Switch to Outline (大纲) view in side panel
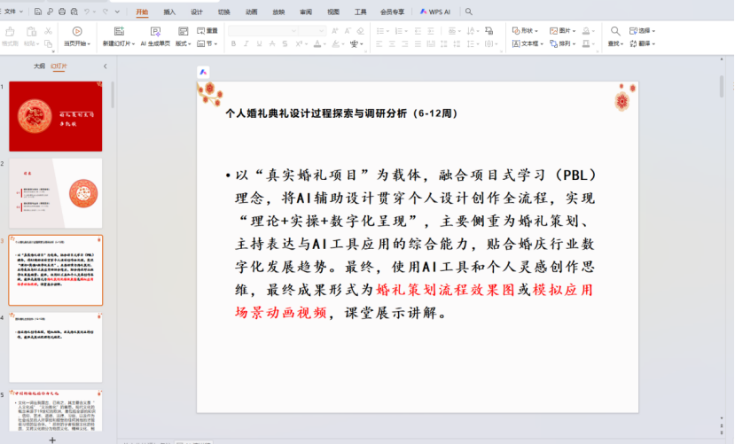This screenshot has width=735, height=444. [39, 66]
